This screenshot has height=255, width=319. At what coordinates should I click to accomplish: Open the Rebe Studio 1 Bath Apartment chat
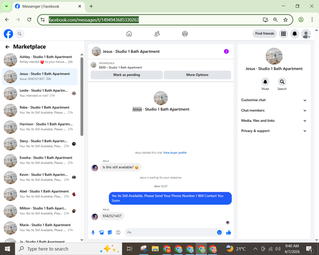pyautogui.click(x=40, y=110)
